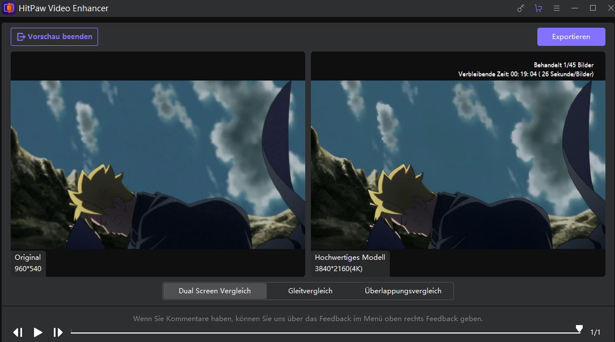
Task: Click the playback slider handle
Action: 579,329
